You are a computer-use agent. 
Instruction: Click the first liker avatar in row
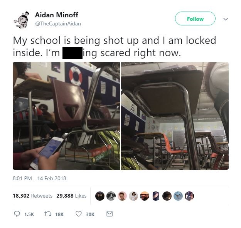tap(100, 196)
